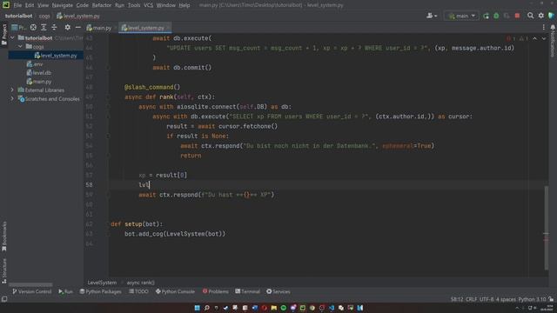Go to previous highlighted error arrow

pos(534,38)
